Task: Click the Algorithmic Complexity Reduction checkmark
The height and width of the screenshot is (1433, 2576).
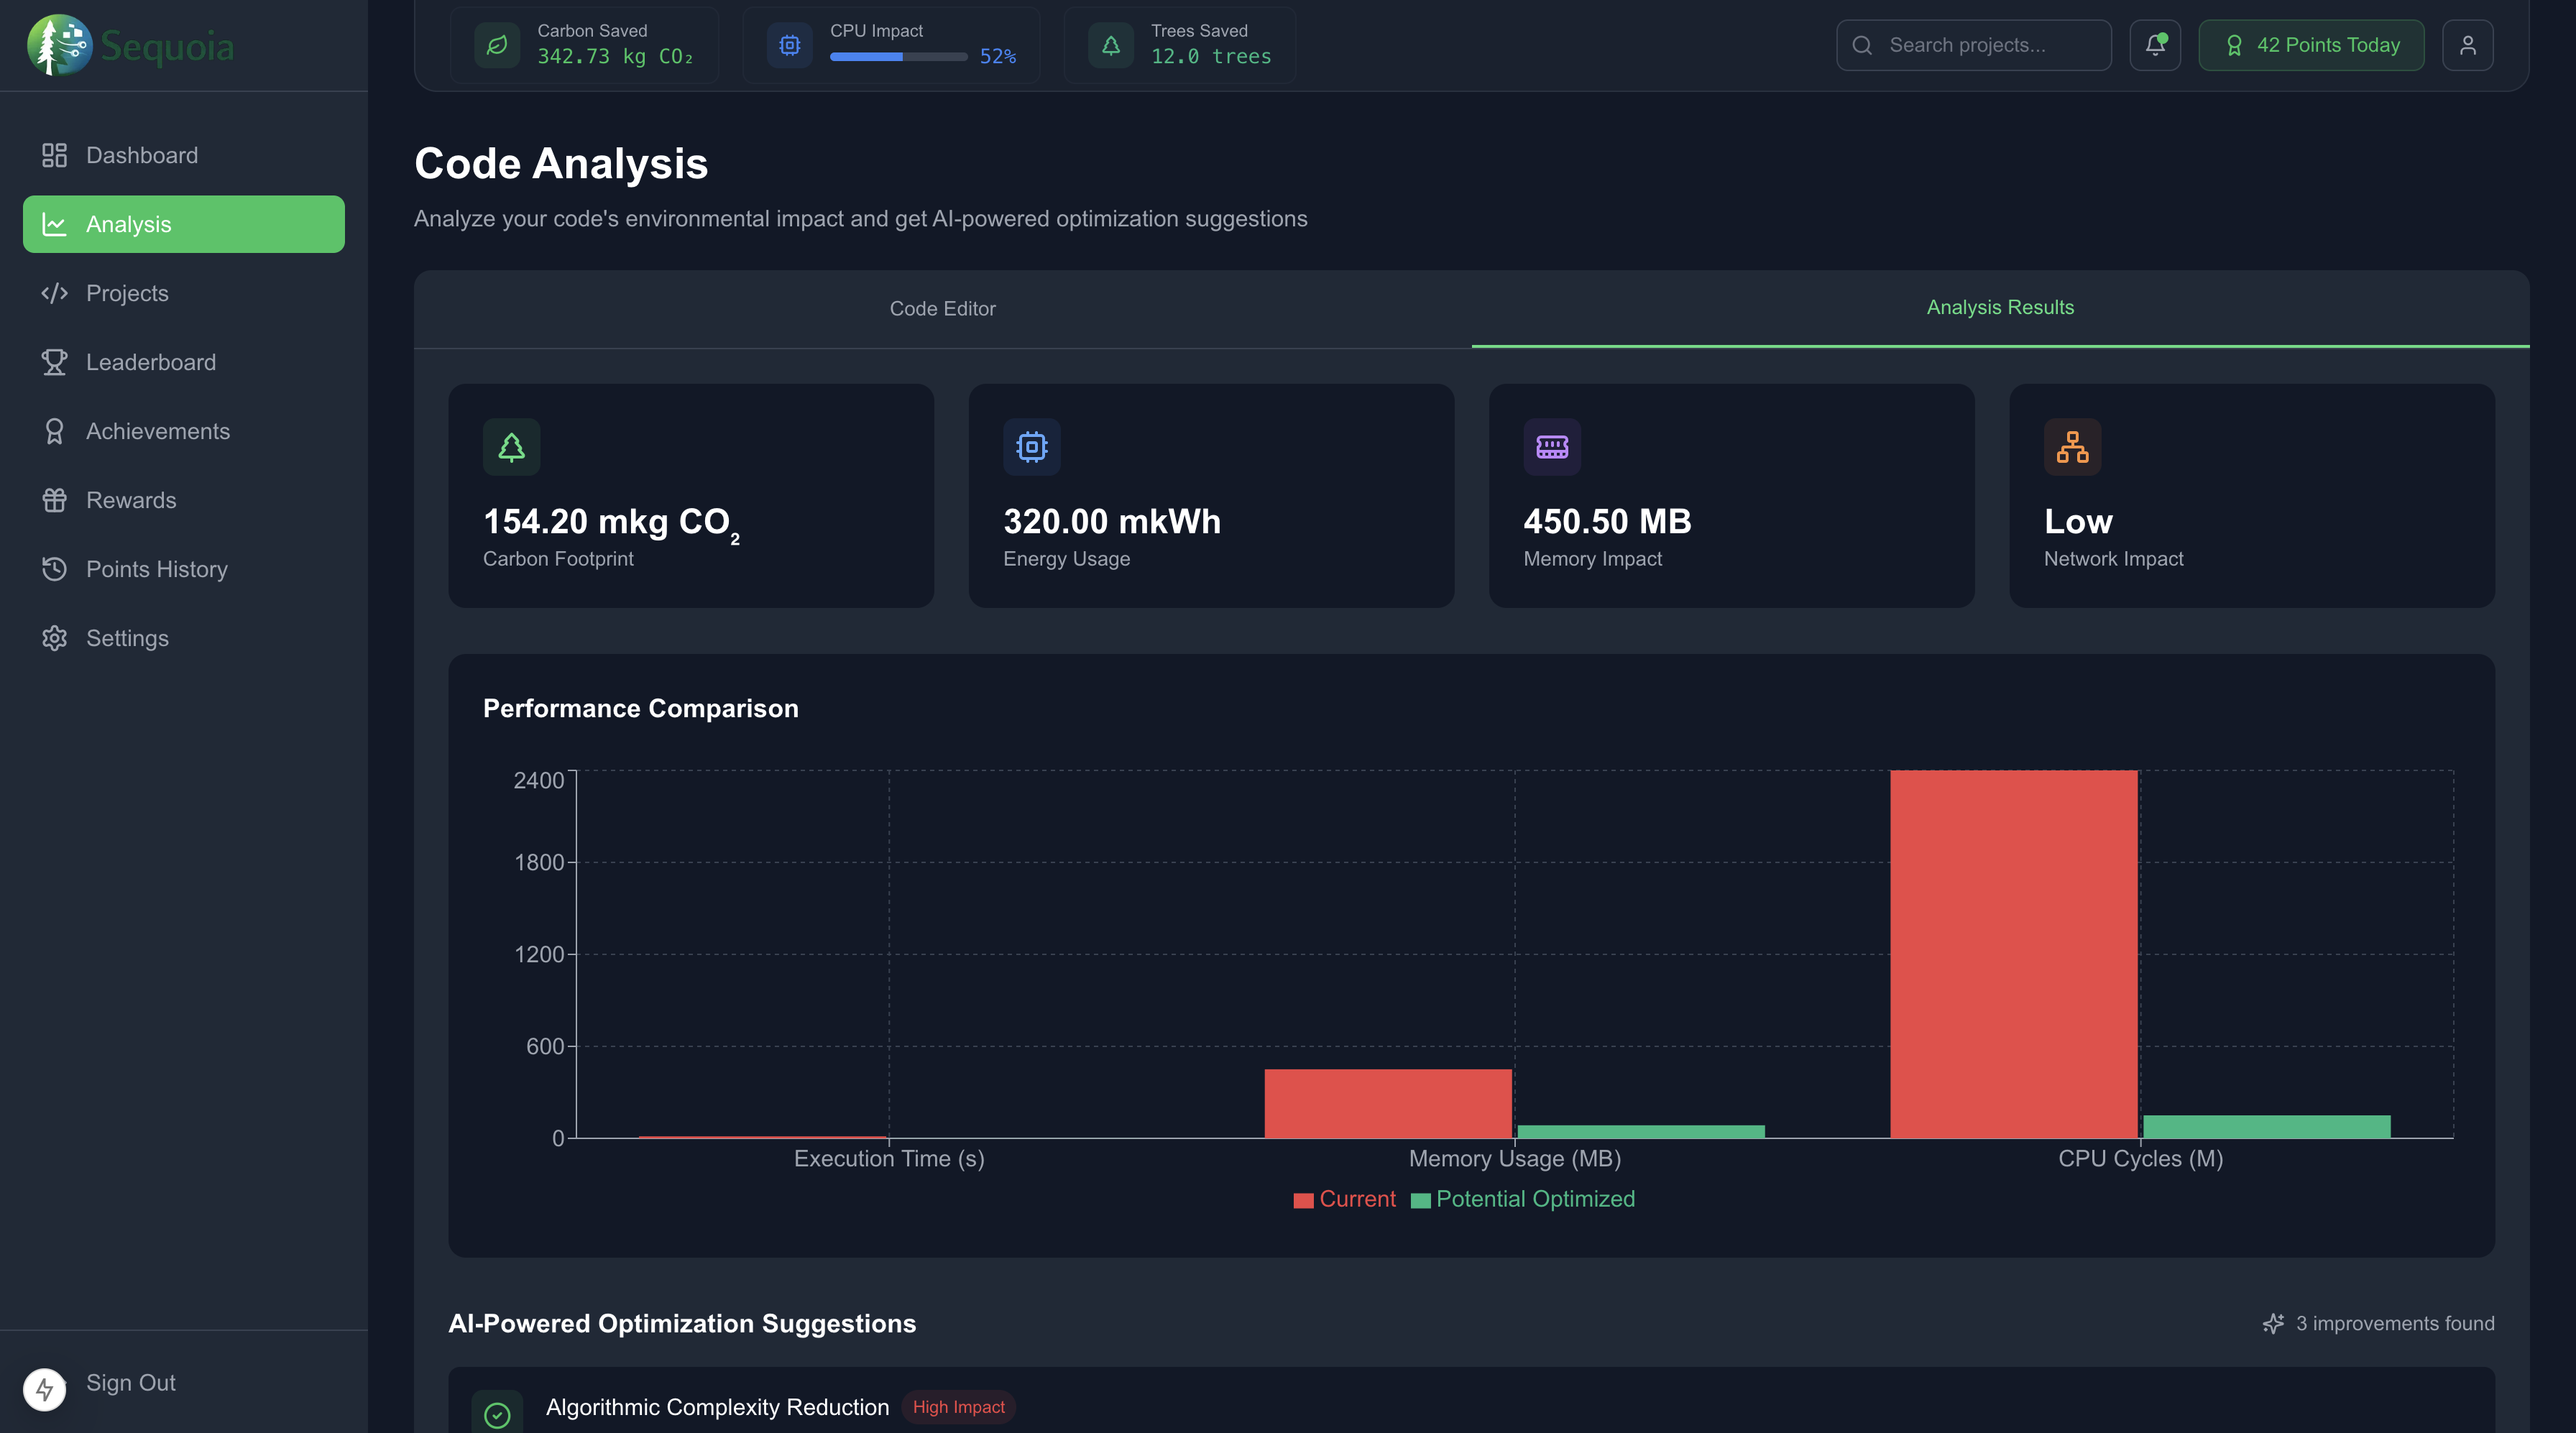Action: click(497, 1414)
